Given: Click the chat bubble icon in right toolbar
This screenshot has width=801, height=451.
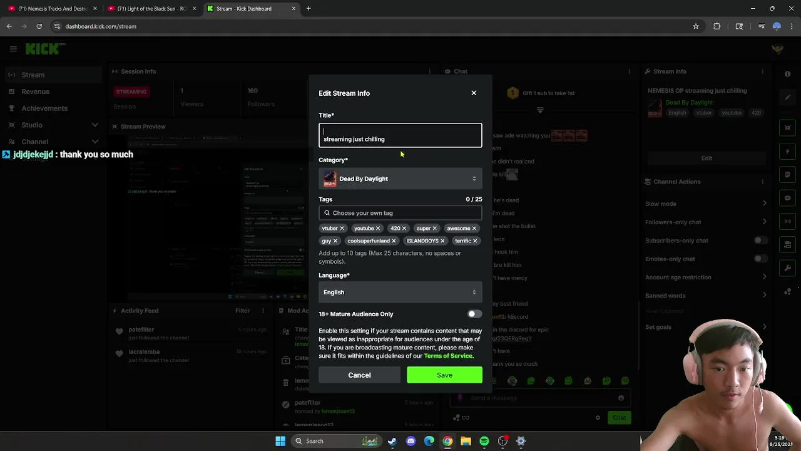Looking at the screenshot, I should [x=787, y=198].
